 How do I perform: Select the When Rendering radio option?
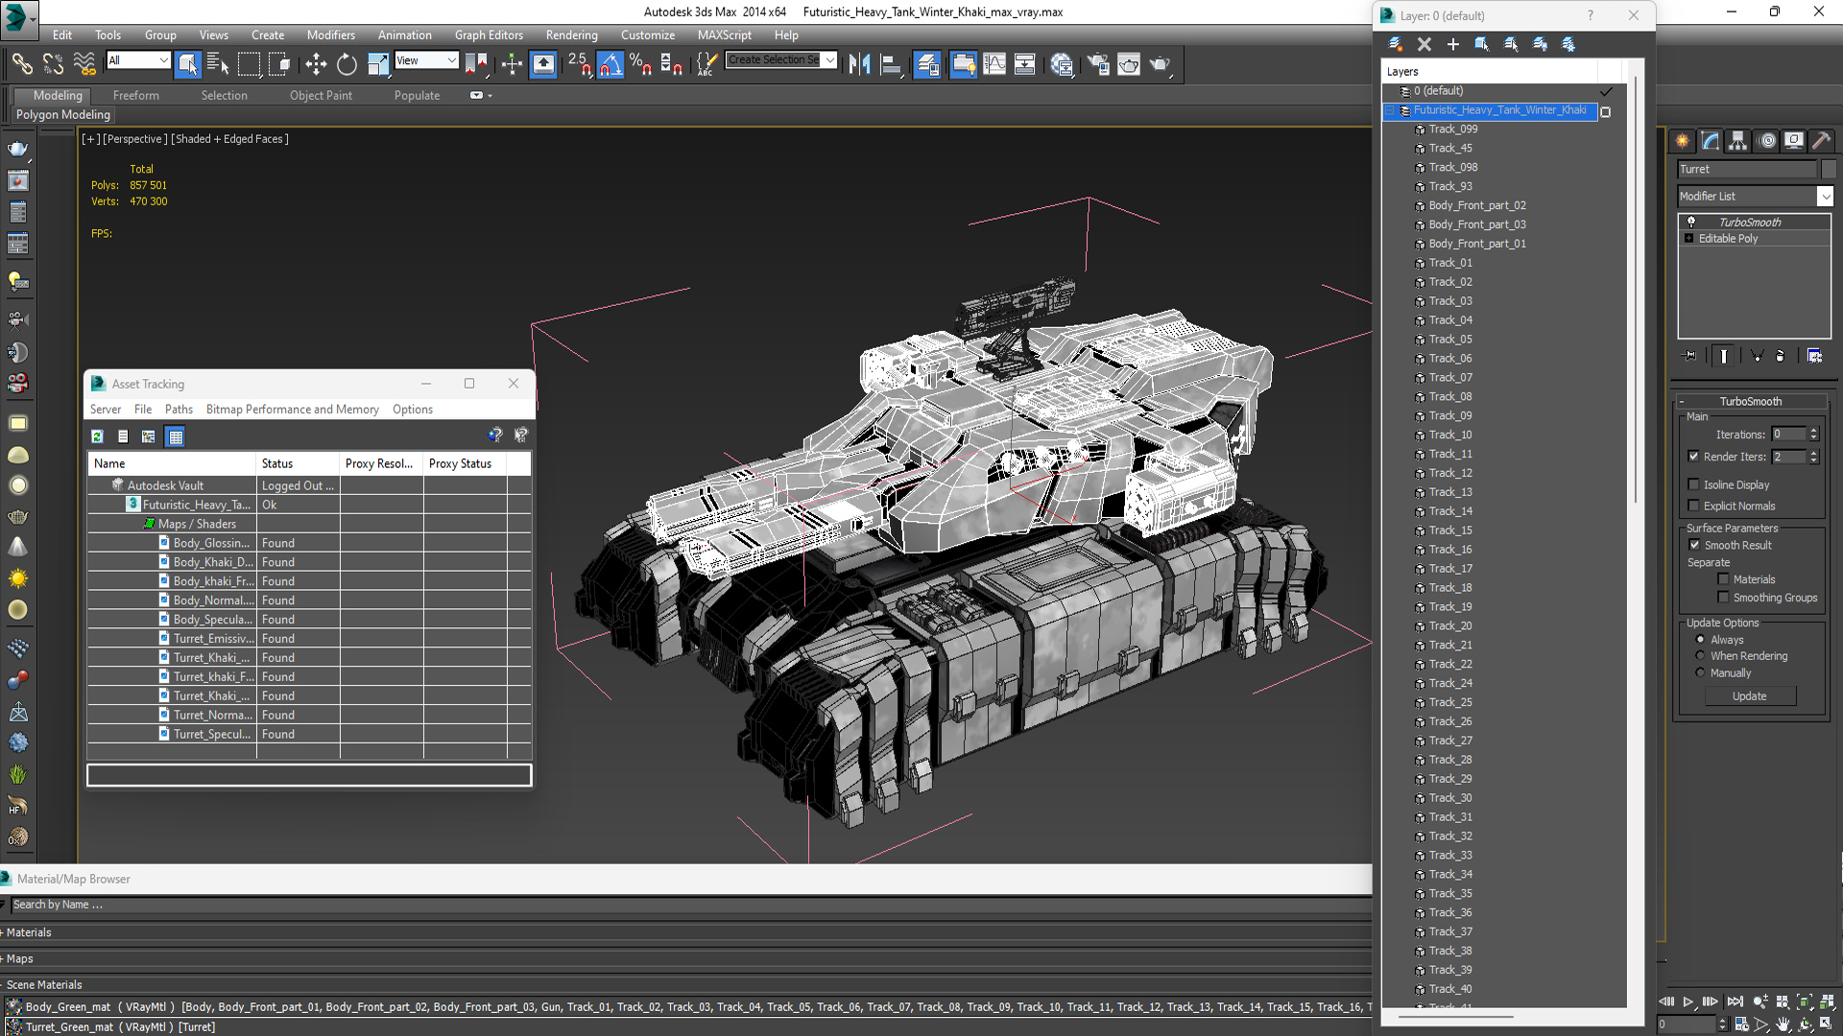(1700, 656)
